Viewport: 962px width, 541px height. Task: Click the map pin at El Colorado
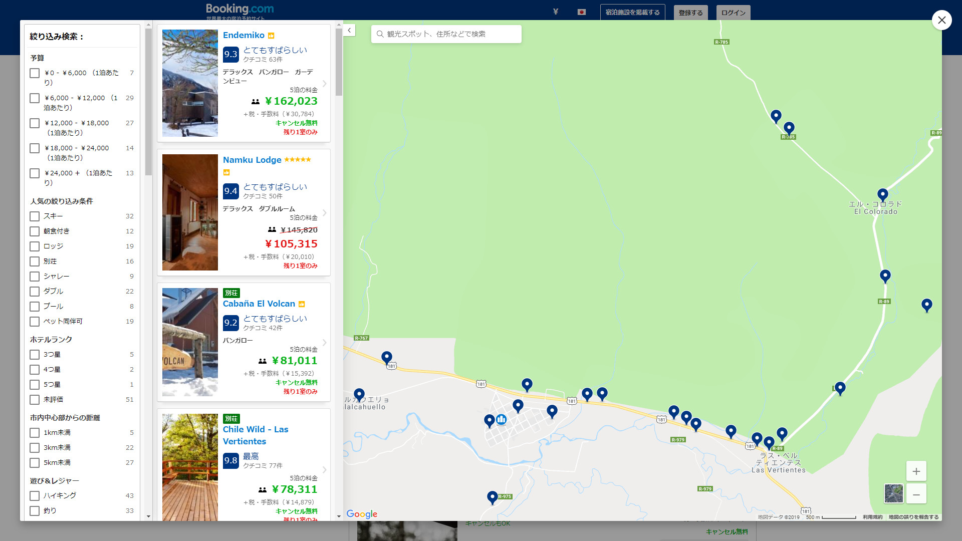click(x=882, y=194)
